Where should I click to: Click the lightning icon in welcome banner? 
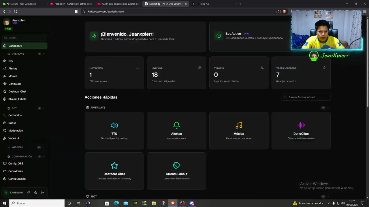coord(94,36)
